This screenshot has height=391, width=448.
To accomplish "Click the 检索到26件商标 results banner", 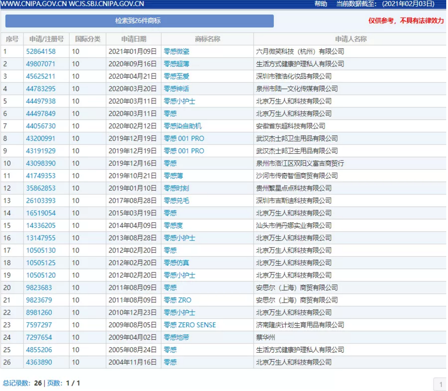I will point(140,21).
